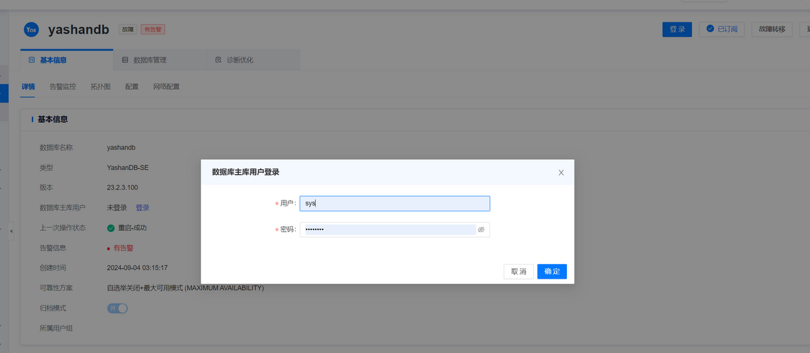
Task: Click the red 有告警 tag in header
Action: coord(153,30)
